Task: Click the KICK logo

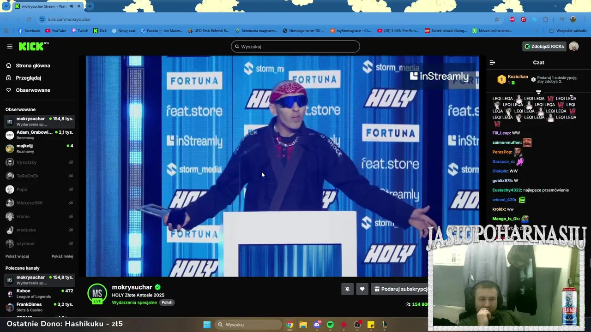Action: click(33, 46)
